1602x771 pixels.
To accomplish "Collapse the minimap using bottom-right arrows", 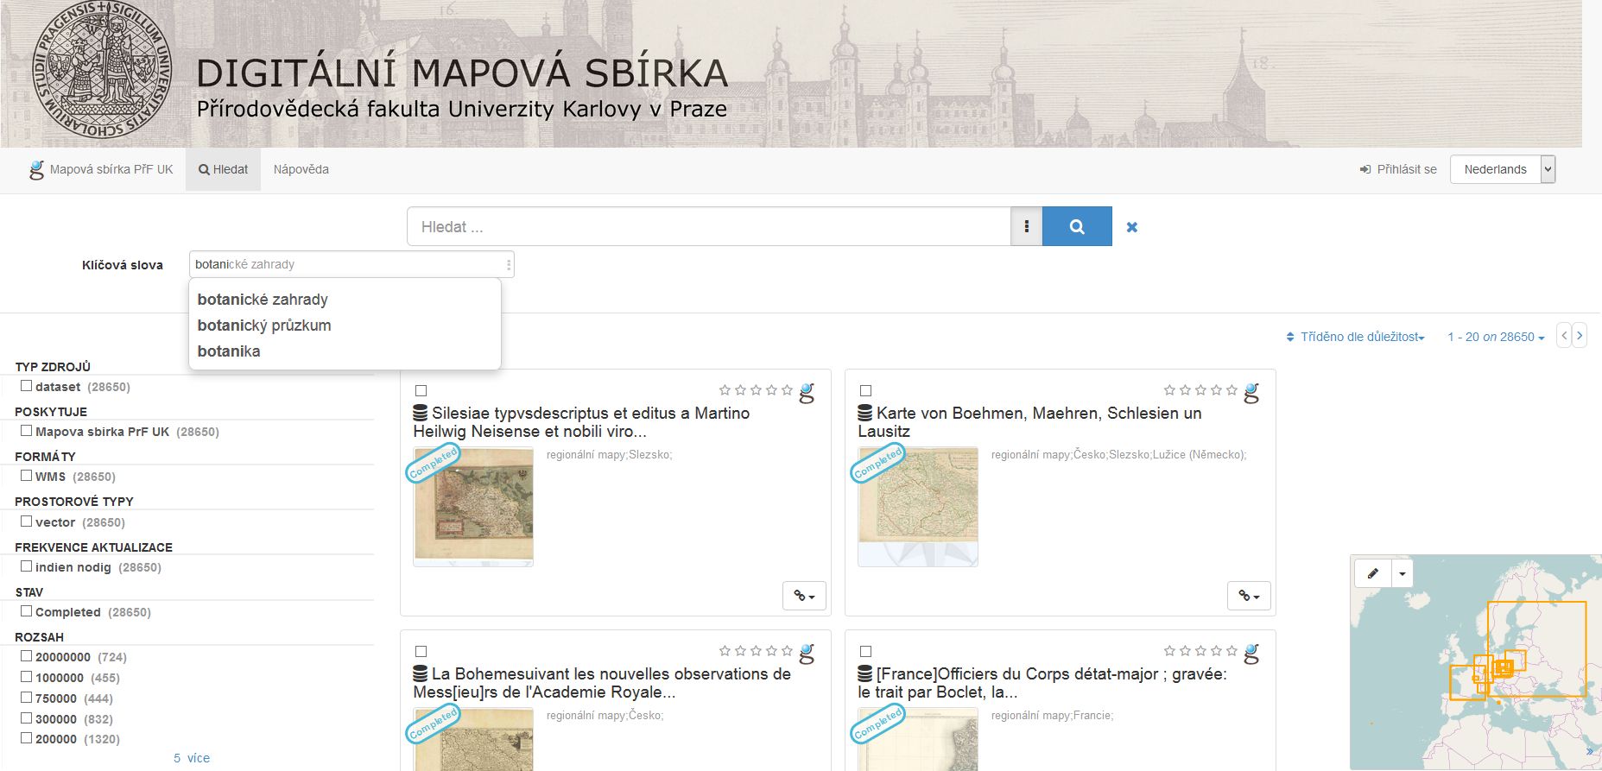I will coord(1590,751).
